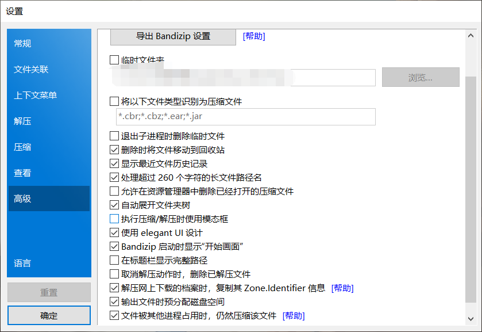Uncheck 自动展开文件夹树
The height and width of the screenshot is (332, 482).
tap(114, 205)
